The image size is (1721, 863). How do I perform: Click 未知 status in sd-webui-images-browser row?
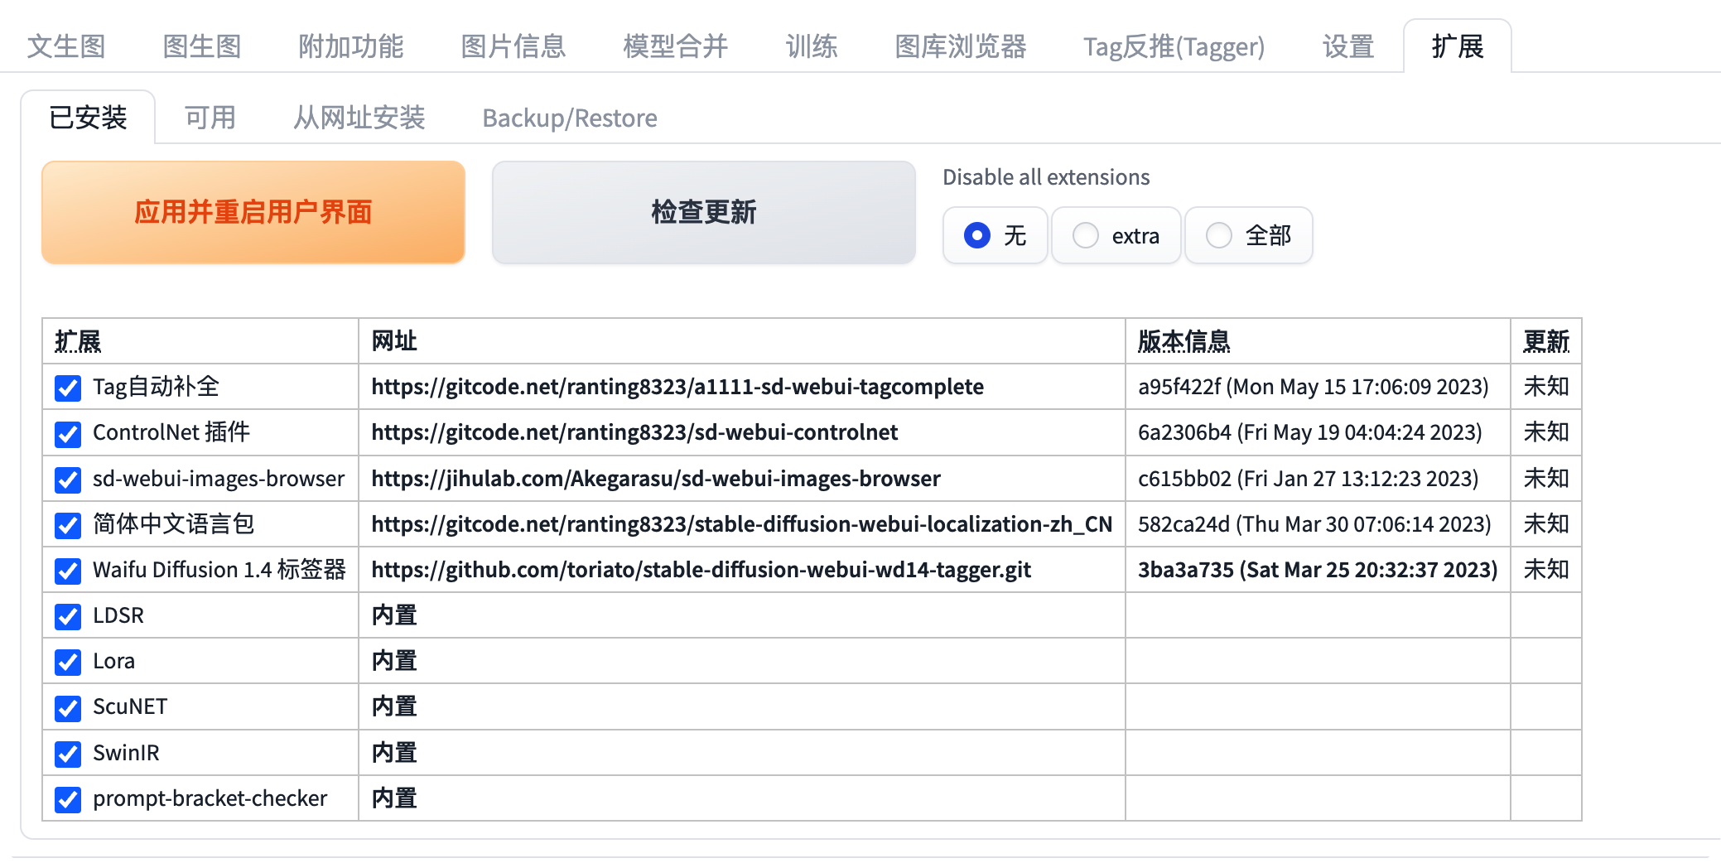tap(1546, 479)
